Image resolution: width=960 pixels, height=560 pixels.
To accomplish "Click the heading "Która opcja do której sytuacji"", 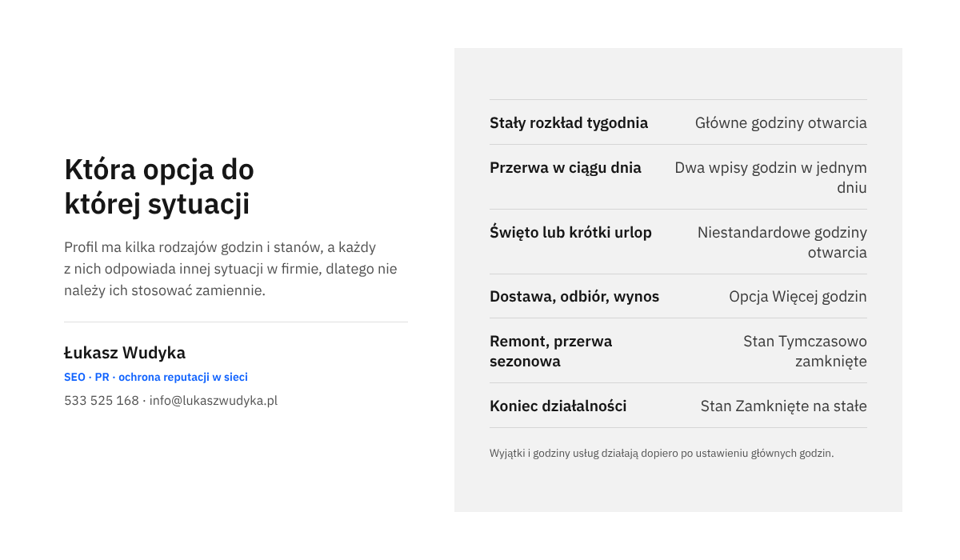I will pyautogui.click(x=159, y=187).
